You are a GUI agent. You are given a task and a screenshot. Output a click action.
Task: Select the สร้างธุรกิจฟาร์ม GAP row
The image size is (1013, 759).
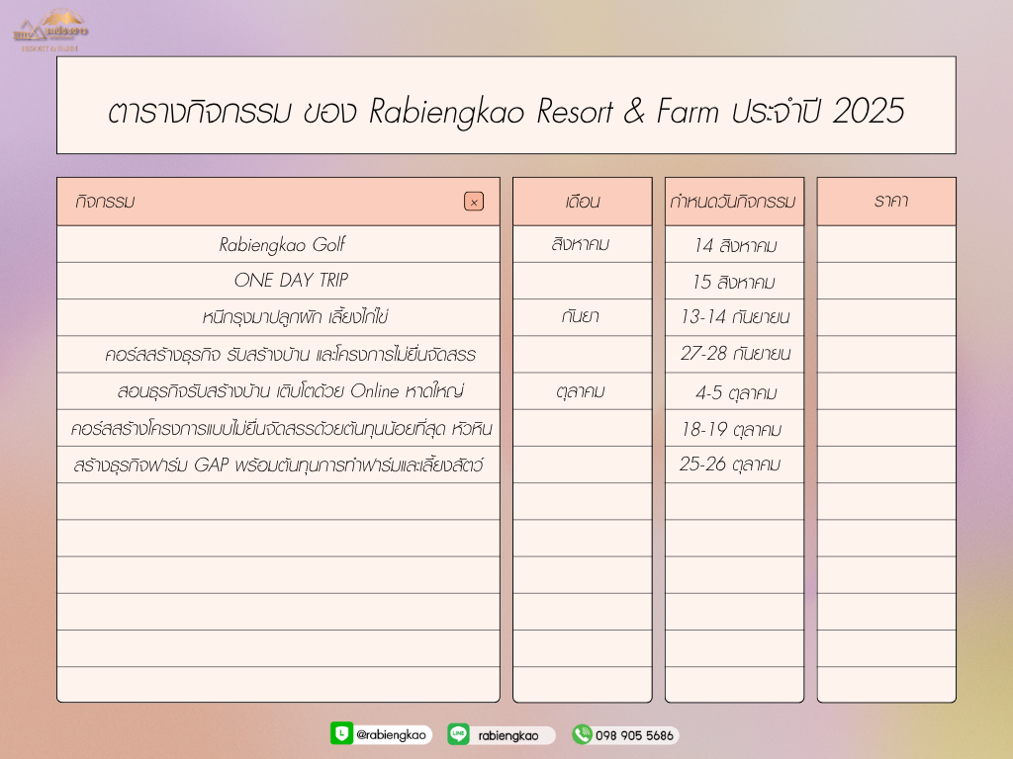click(x=278, y=464)
